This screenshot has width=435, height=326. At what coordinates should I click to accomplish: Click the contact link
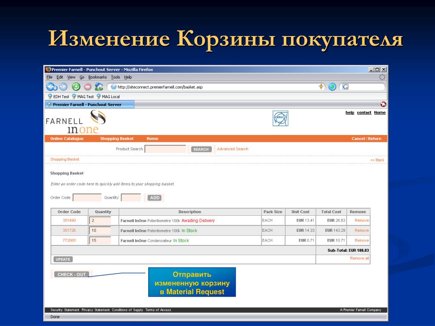[x=364, y=112]
